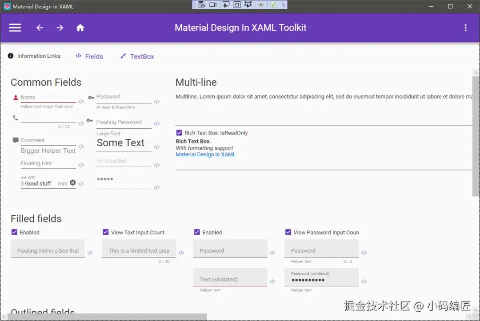View XAML for Text (validated) field
Screen dimensions: 480x321
click(x=272, y=281)
